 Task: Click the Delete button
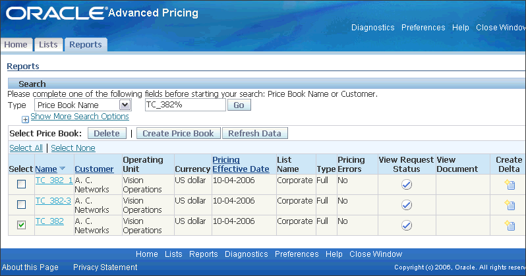[107, 133]
